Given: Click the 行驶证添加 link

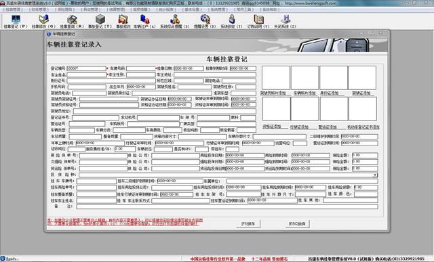Looking at the screenshot, I should tap(299, 127).
